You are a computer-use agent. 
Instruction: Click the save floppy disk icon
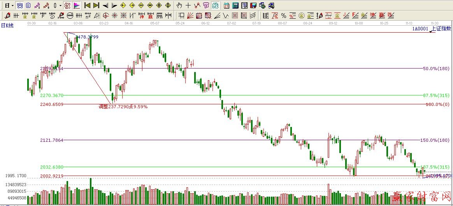pos(253,5)
